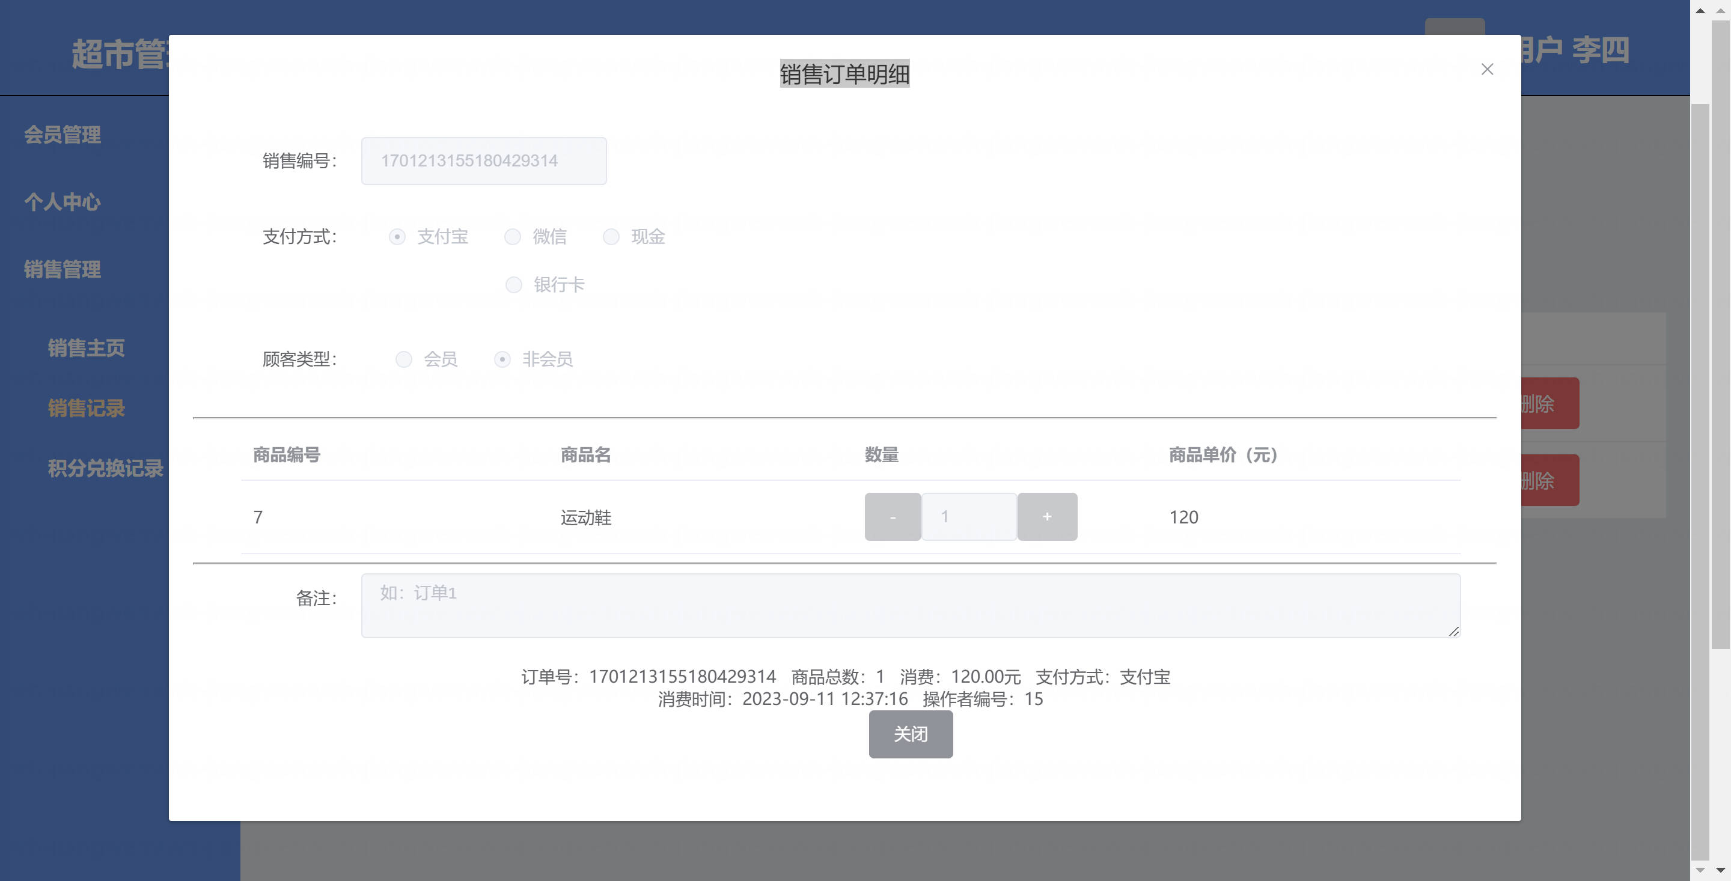Image resolution: width=1731 pixels, height=881 pixels.
Task: Open 会员管理 in the sidebar
Action: point(63,135)
